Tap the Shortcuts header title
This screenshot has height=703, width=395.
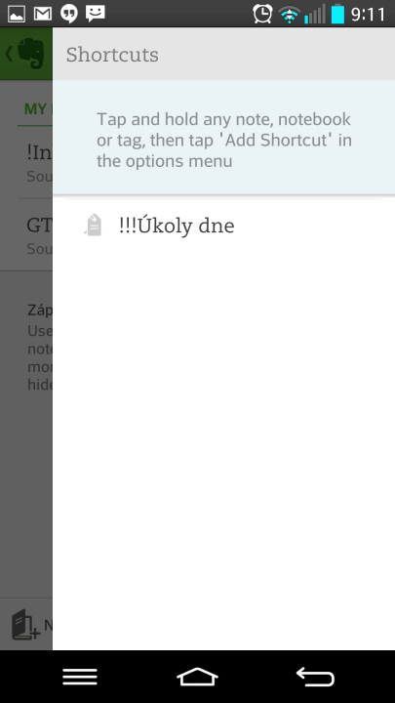(x=112, y=55)
